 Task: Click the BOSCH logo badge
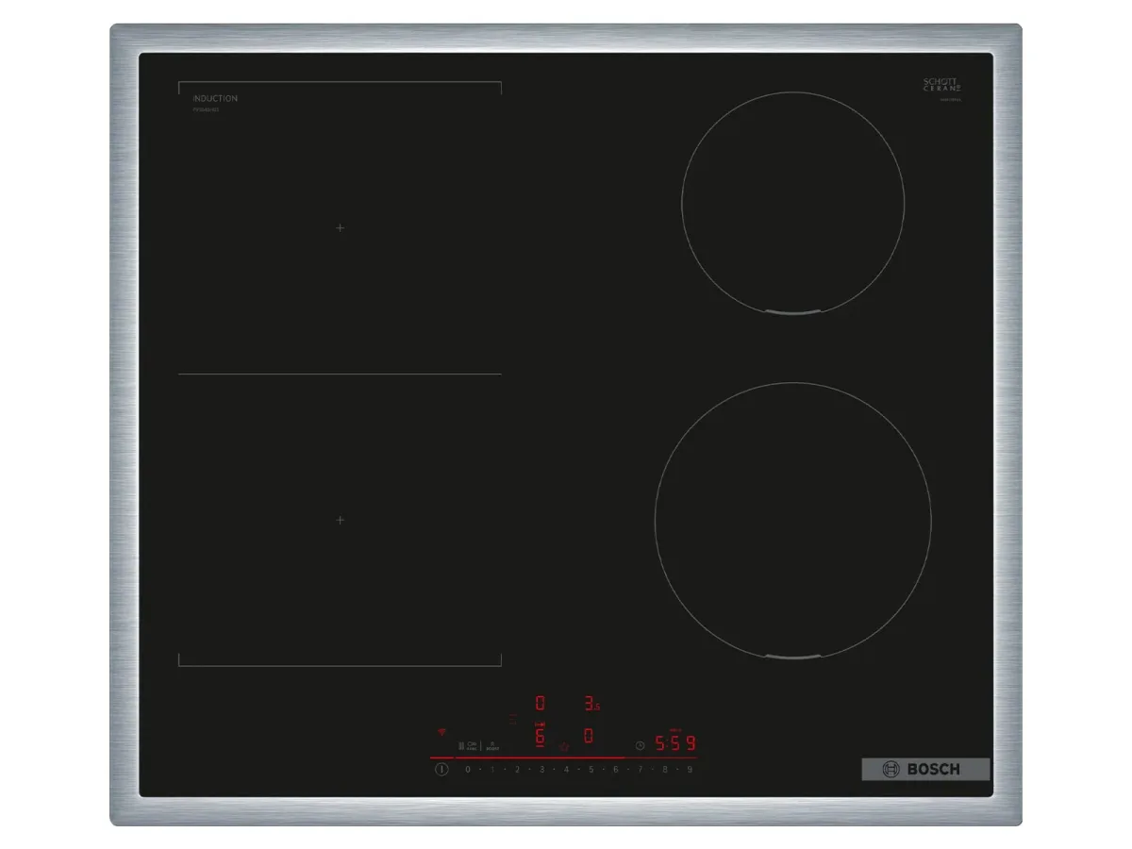(926, 769)
